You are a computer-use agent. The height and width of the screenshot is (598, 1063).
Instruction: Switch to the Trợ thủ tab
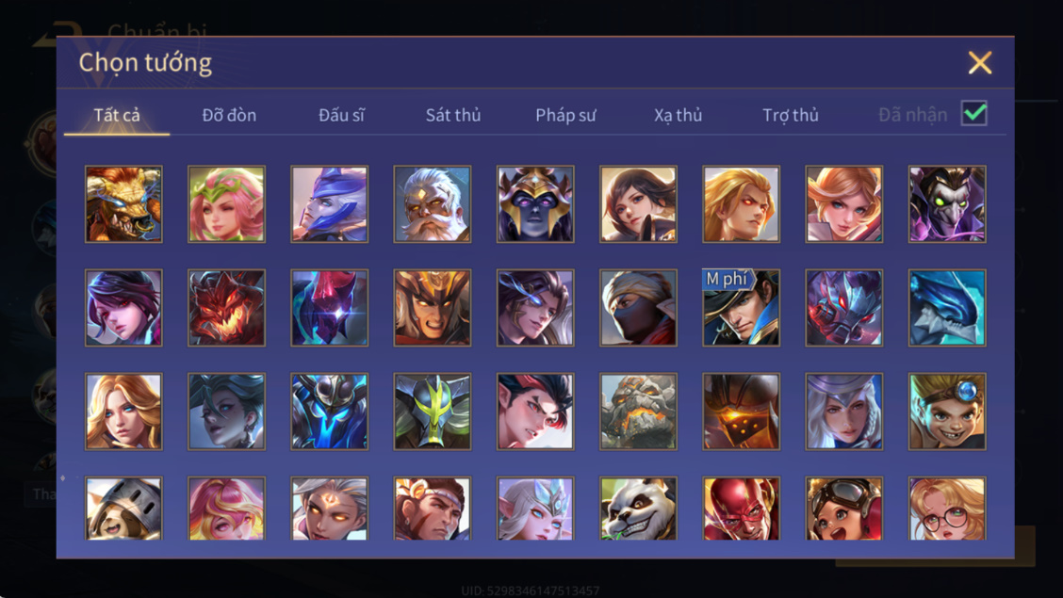pos(791,115)
